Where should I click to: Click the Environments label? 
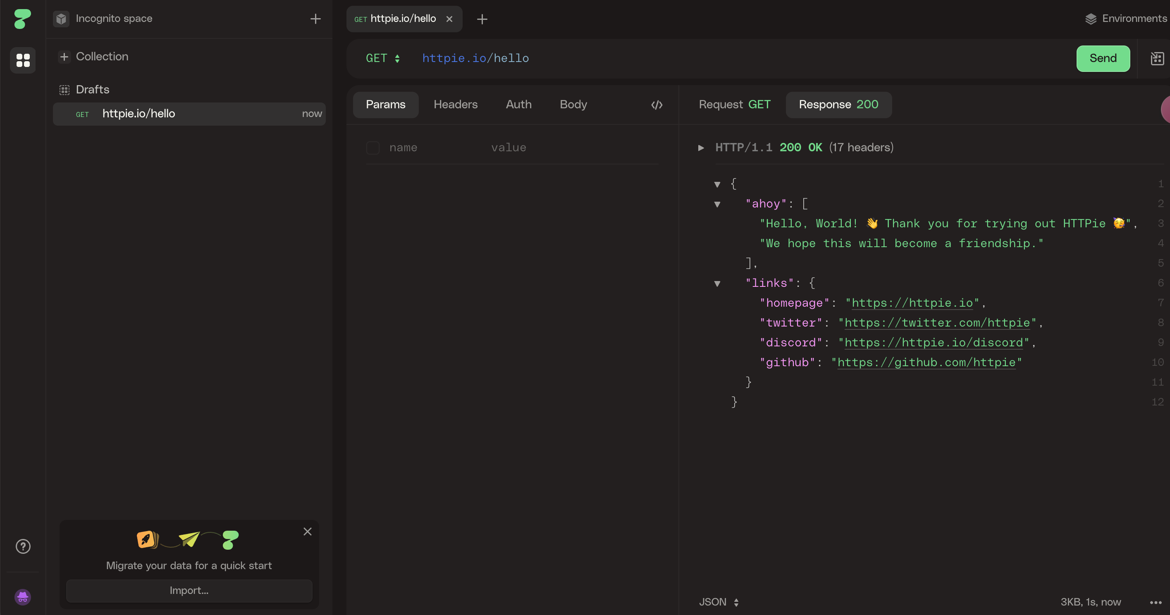1134,19
